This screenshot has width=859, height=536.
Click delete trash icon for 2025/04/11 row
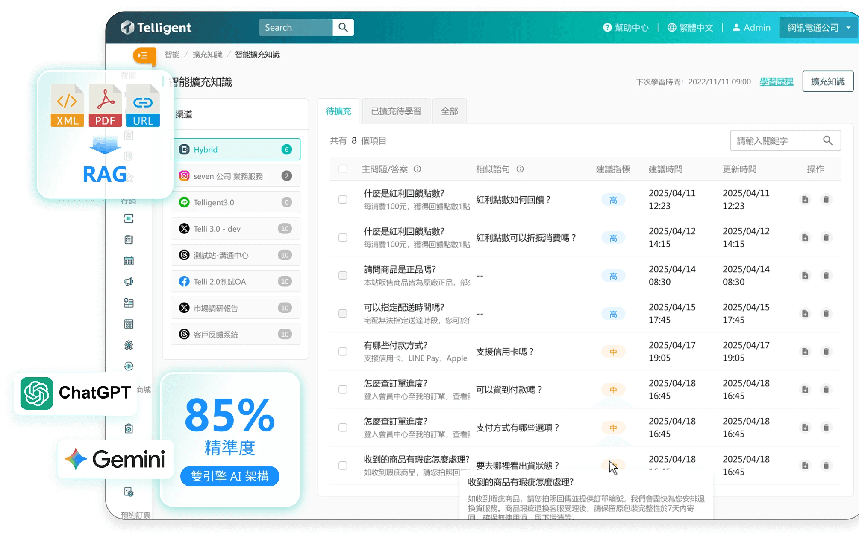(x=826, y=200)
